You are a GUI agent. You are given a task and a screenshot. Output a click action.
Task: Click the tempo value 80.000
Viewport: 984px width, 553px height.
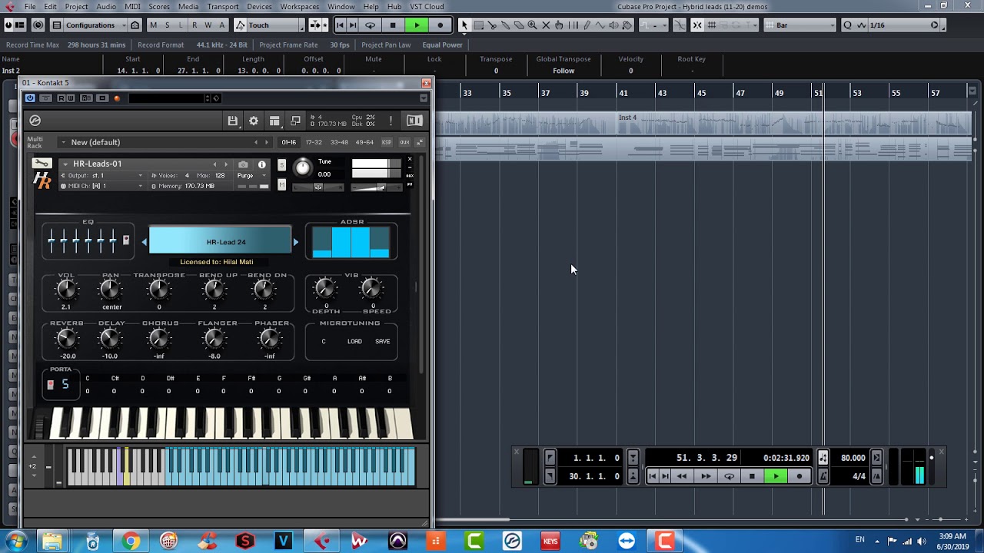click(x=853, y=458)
